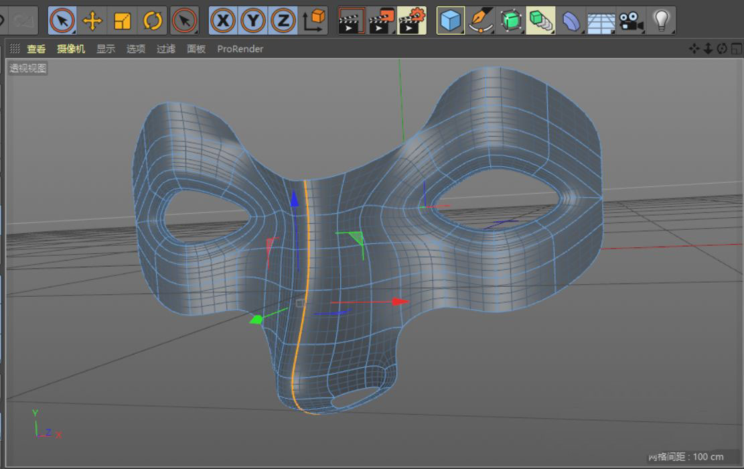This screenshot has height=469, width=744.
Task: Open the 查看 viewport menu
Action: point(36,49)
